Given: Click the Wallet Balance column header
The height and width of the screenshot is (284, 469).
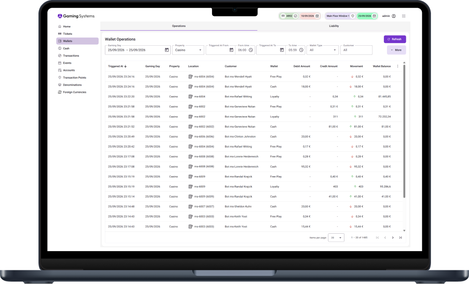Looking at the screenshot, I should tap(382, 66).
